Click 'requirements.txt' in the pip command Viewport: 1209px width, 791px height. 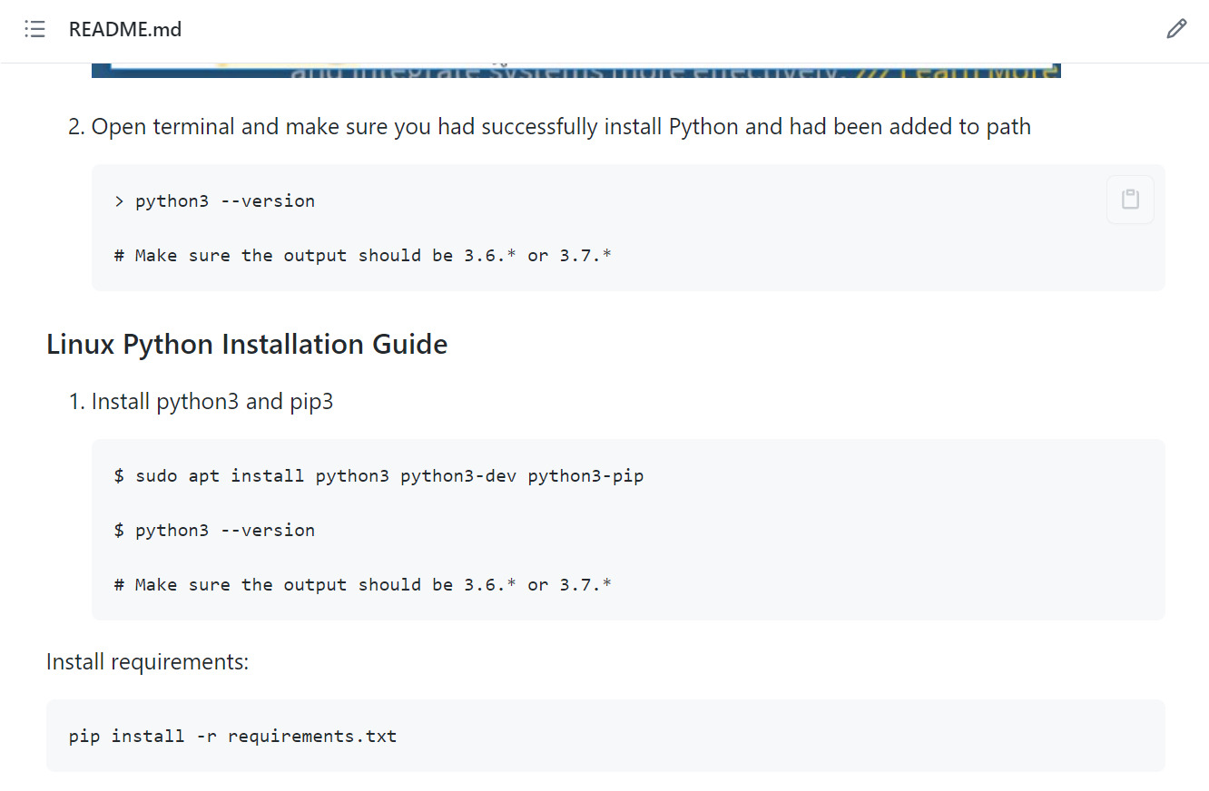pyautogui.click(x=312, y=736)
